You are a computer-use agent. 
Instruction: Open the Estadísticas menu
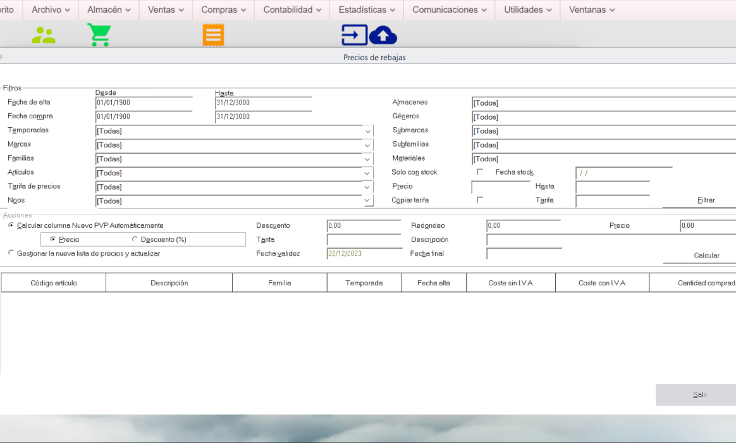click(x=367, y=9)
